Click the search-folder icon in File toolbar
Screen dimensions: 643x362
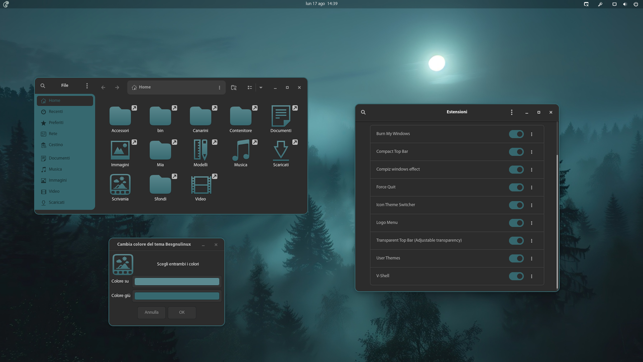click(x=234, y=87)
